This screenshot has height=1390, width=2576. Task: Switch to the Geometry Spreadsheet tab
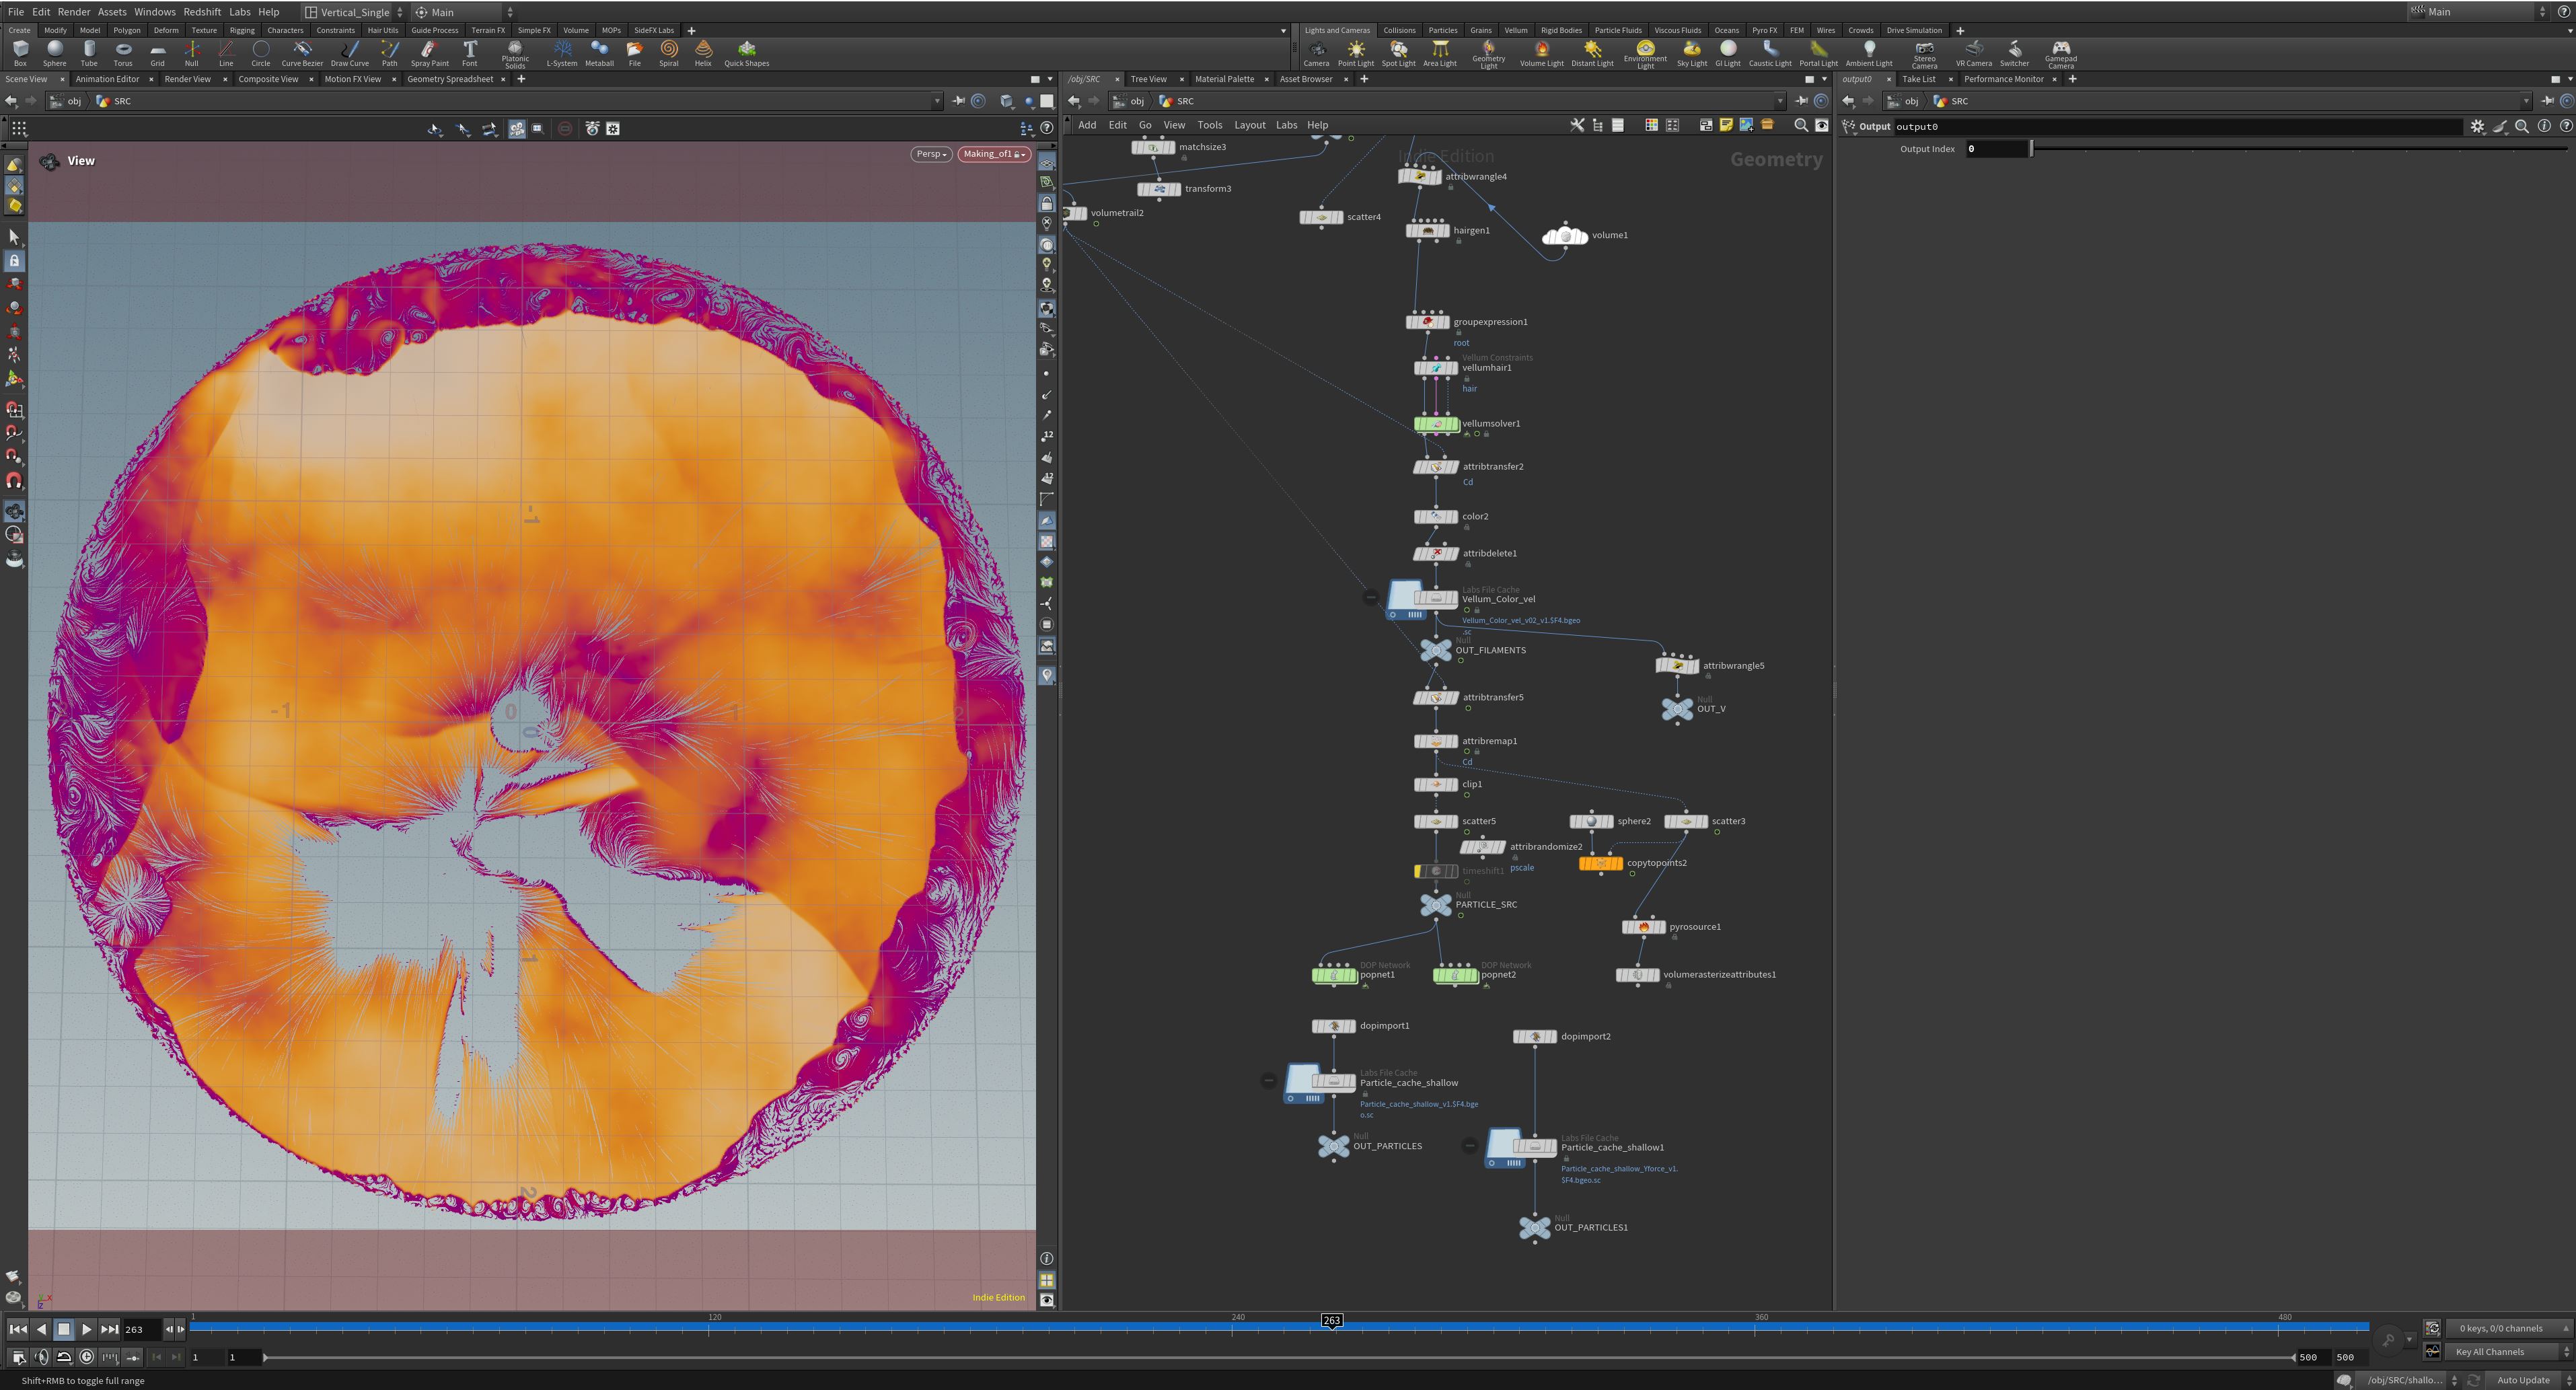click(x=450, y=79)
